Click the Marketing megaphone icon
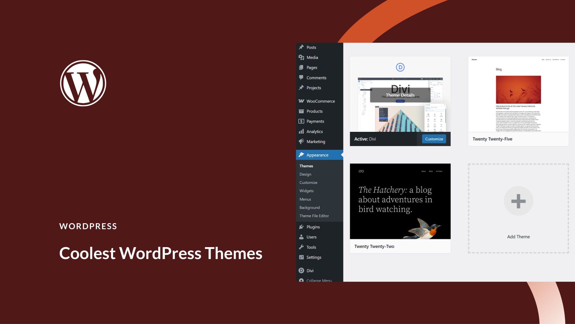Image resolution: width=575 pixels, height=324 pixels. click(301, 141)
